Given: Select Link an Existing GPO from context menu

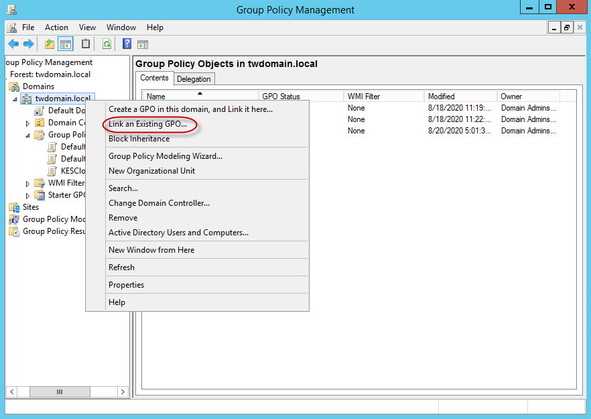Looking at the screenshot, I should 148,124.
